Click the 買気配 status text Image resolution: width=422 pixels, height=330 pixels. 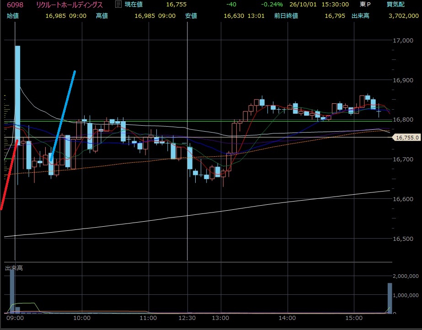pos(395,5)
